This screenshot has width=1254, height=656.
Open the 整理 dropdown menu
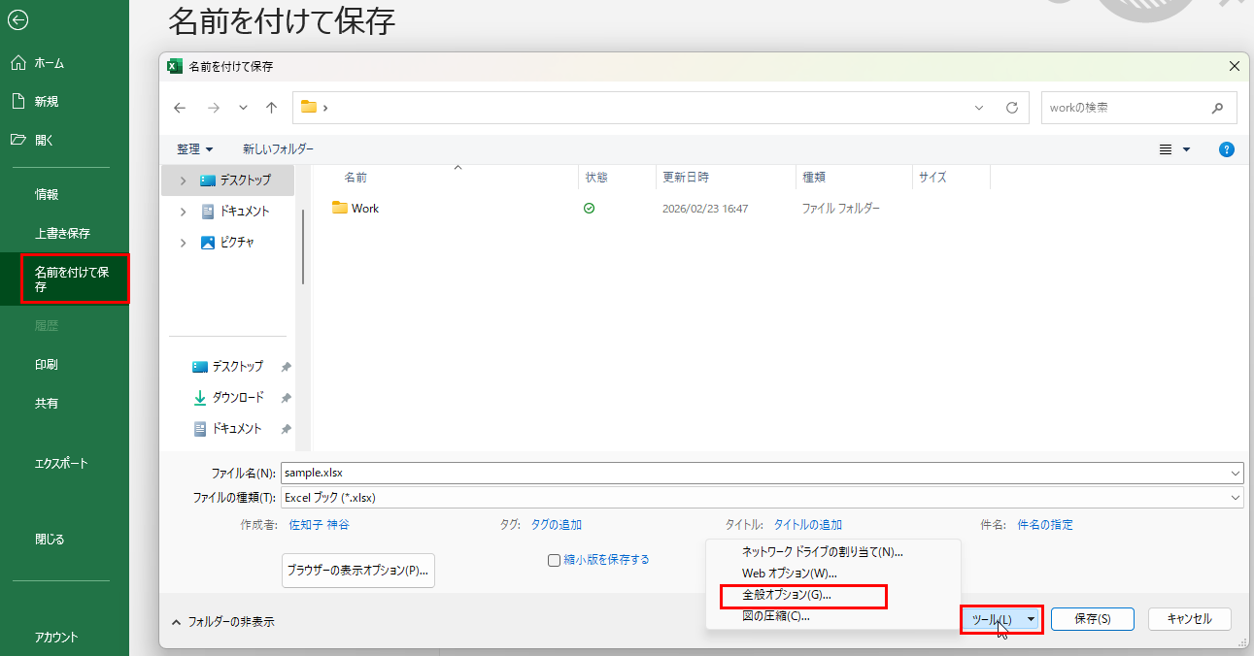(194, 149)
